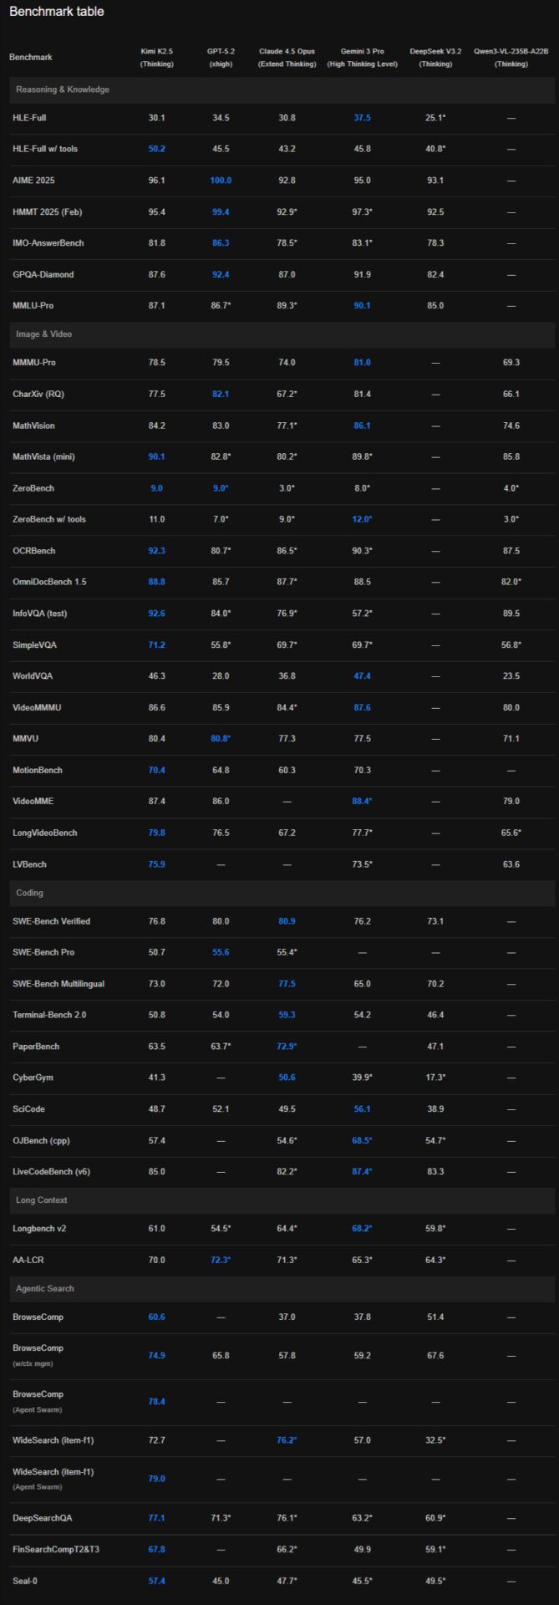Screen dimensions: 559x1605
Task: Click the "SimpleVQA" row label
Action: pyautogui.click(x=34, y=645)
